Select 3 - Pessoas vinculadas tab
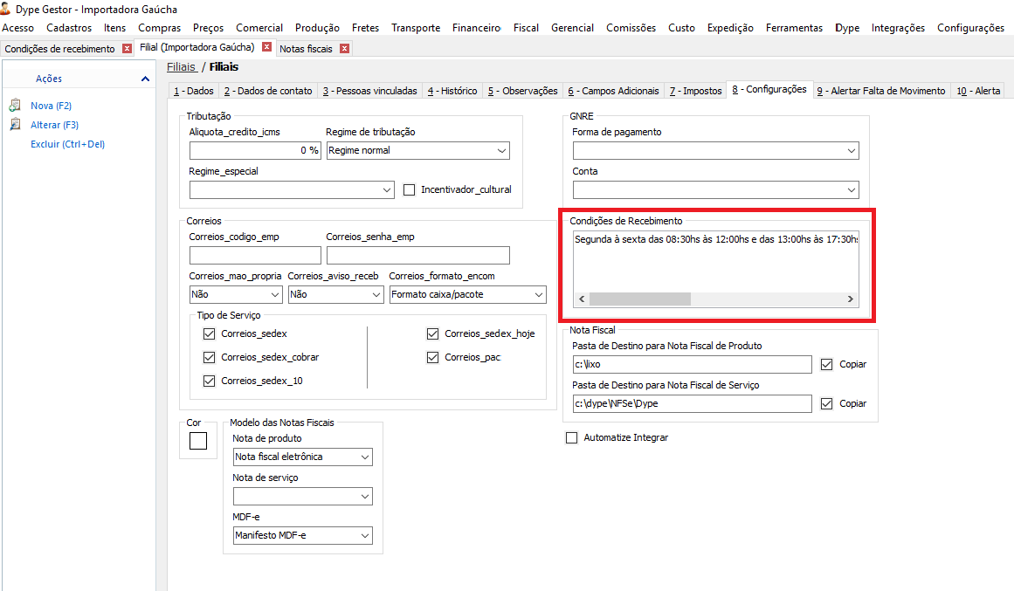This screenshot has height=591, width=1014. point(370,91)
